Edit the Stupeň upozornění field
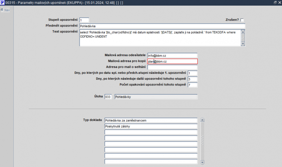The height and width of the screenshot is (167, 282). point(84,20)
